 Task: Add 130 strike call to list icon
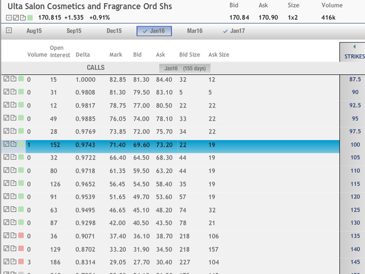click(13, 222)
